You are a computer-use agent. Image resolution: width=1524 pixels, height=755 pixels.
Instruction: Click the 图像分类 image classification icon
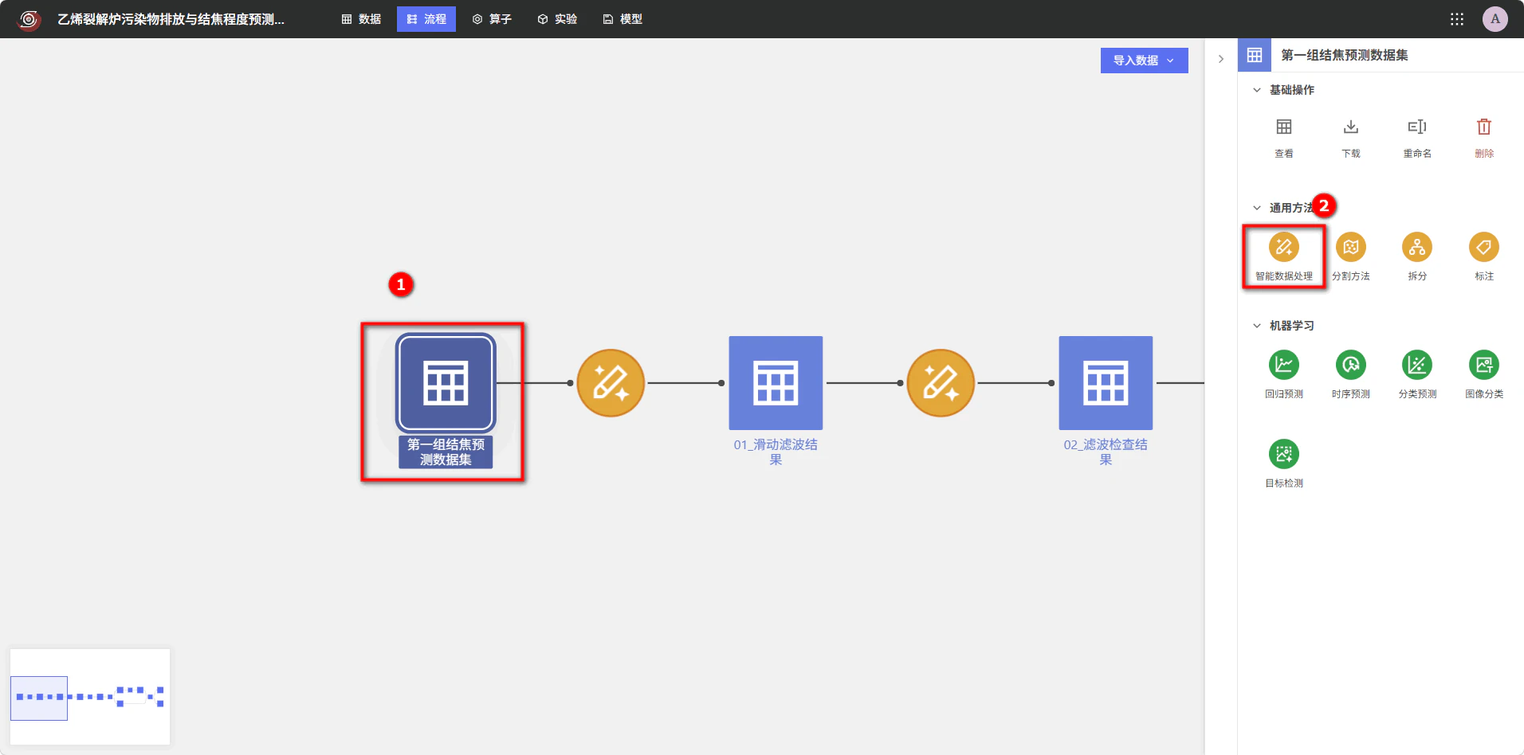click(1483, 365)
